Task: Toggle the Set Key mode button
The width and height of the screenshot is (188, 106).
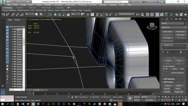Action: tap(137, 100)
